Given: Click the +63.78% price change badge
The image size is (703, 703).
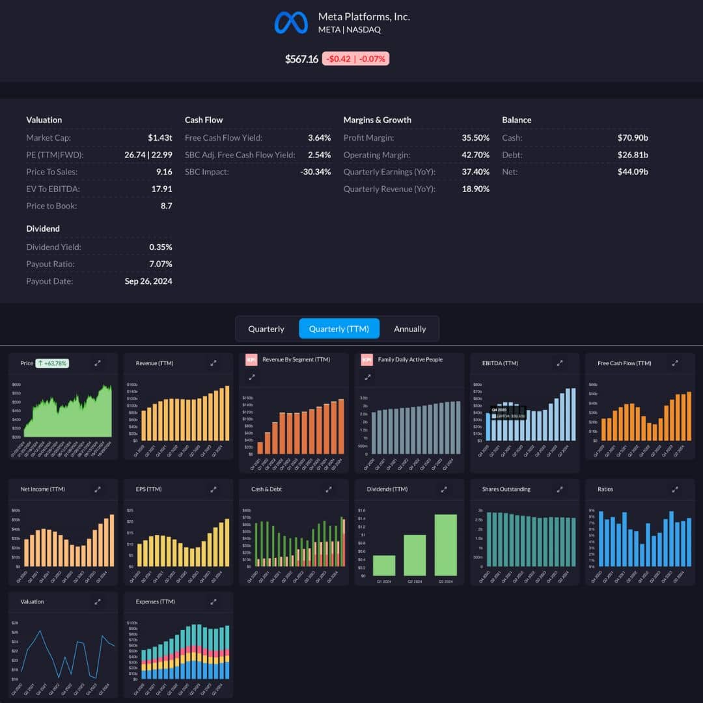Looking at the screenshot, I should [53, 363].
